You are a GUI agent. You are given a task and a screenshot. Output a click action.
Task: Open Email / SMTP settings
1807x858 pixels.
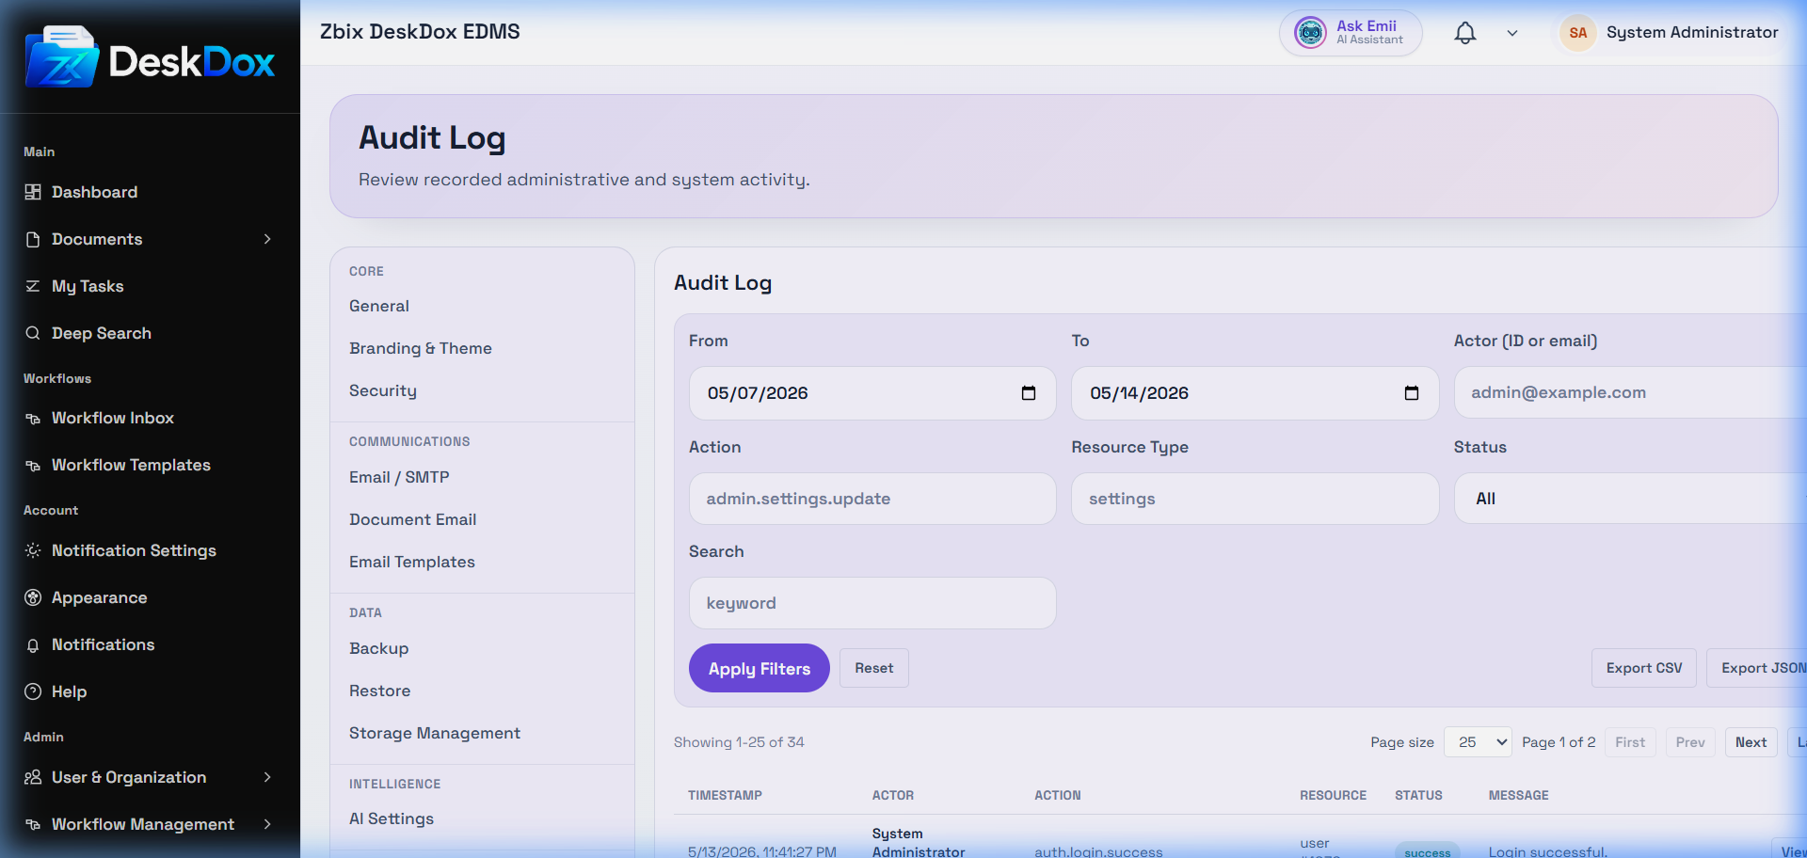pyautogui.click(x=399, y=477)
